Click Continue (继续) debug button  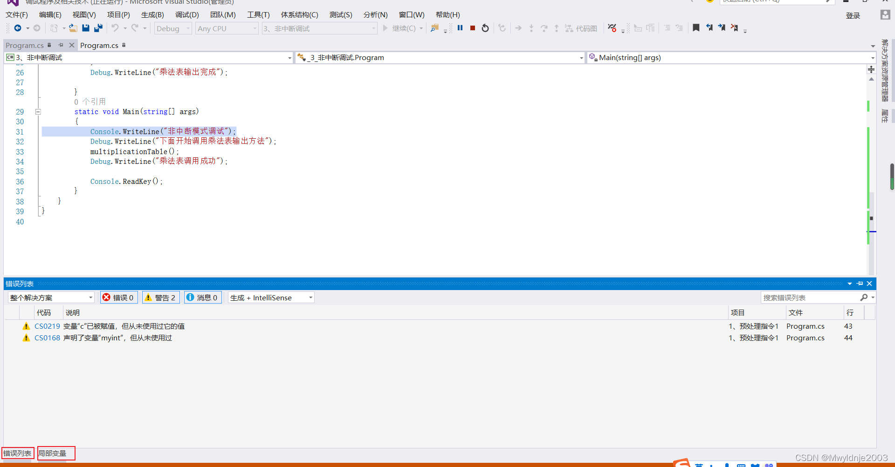(x=399, y=28)
